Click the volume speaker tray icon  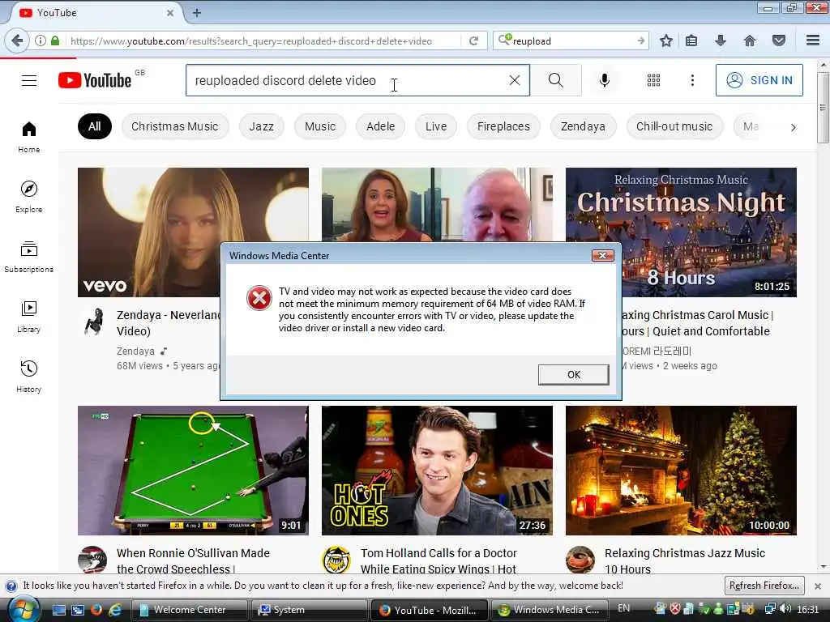pyautogui.click(x=785, y=609)
